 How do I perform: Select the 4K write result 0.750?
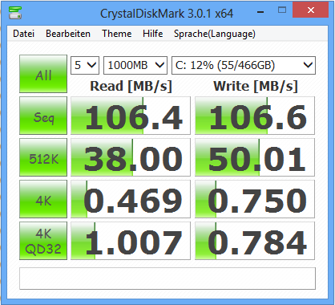click(255, 199)
